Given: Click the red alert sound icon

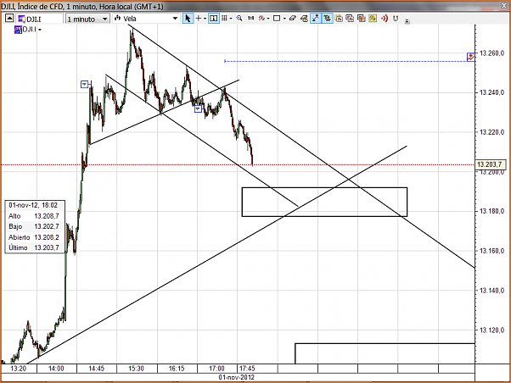Looking at the screenshot, I should click(385, 19).
